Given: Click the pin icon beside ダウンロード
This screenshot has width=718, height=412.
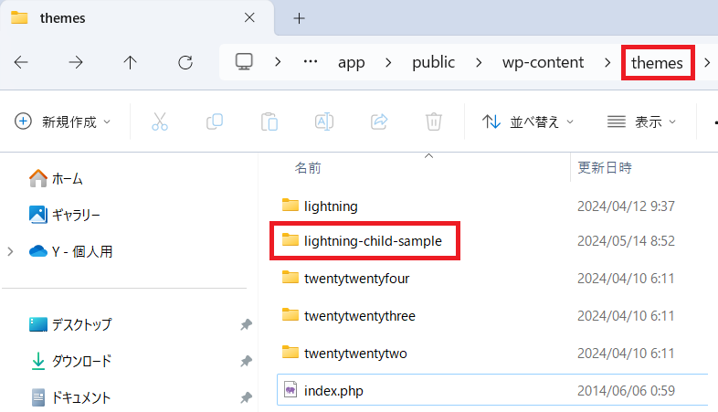Looking at the screenshot, I should (x=247, y=361).
